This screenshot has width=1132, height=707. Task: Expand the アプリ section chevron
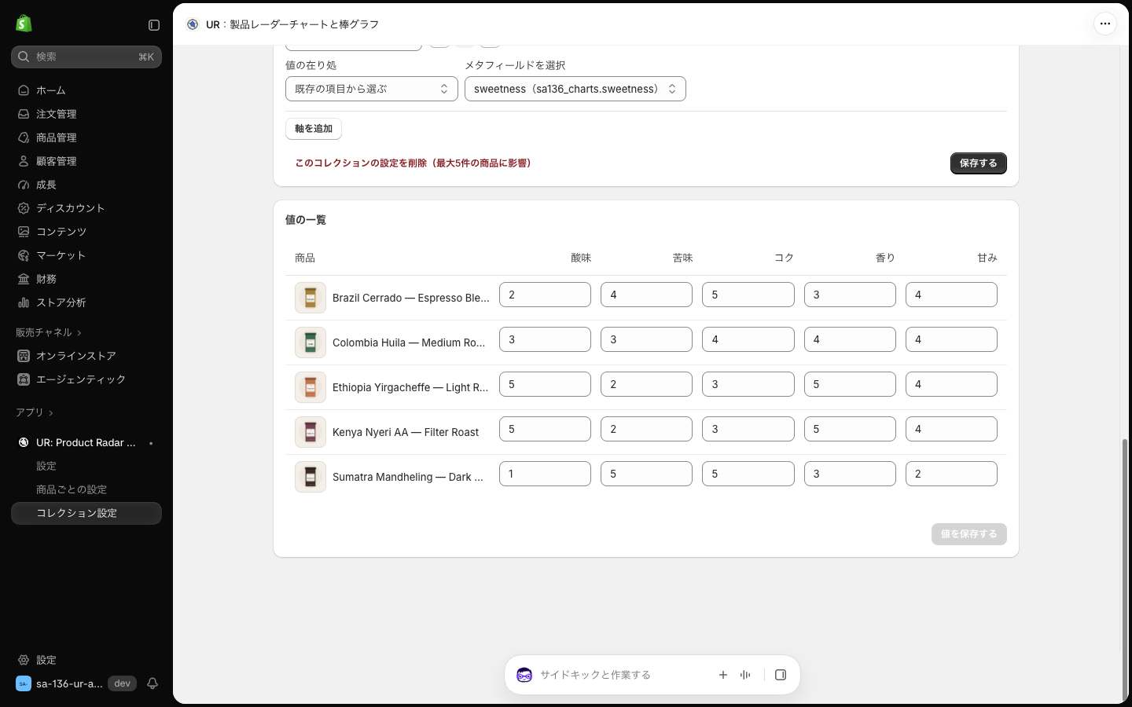point(51,413)
